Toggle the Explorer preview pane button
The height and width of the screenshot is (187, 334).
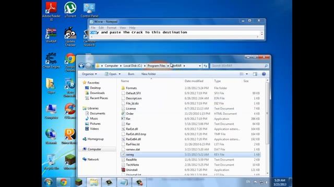click(x=255, y=74)
